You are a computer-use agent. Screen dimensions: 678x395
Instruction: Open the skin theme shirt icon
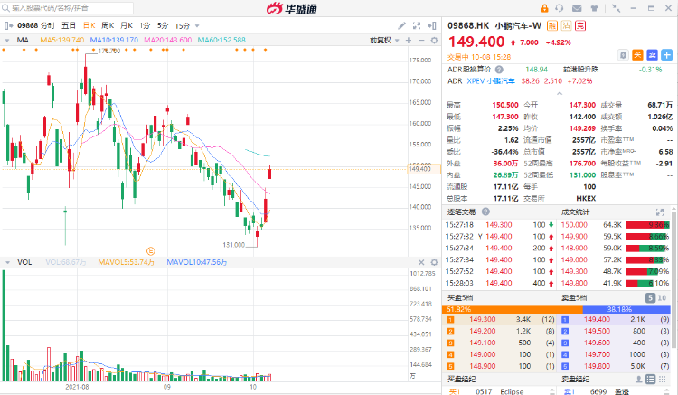point(594,8)
